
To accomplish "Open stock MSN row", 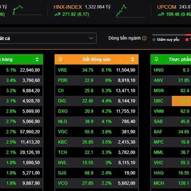I will 171,91.
